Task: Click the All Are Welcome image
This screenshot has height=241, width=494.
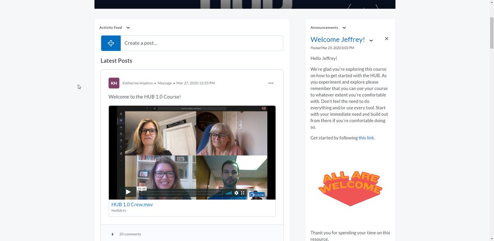Action: click(350, 189)
